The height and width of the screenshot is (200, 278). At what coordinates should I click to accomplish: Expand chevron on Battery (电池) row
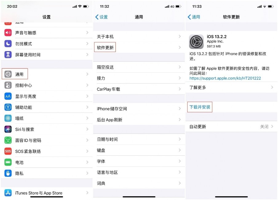point(87,162)
